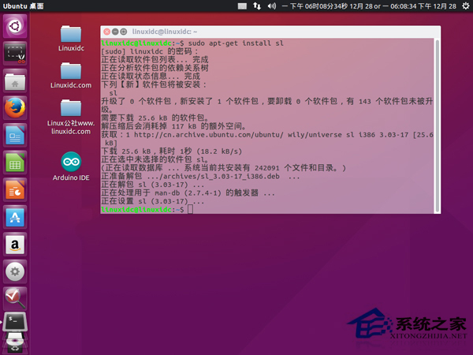Click the terminal title bar linuxidc@linuxidc
473x355 pixels.
[x=165, y=32]
